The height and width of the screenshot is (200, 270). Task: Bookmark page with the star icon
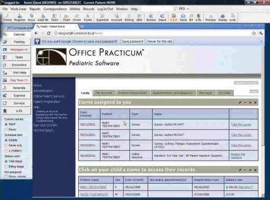point(254,33)
